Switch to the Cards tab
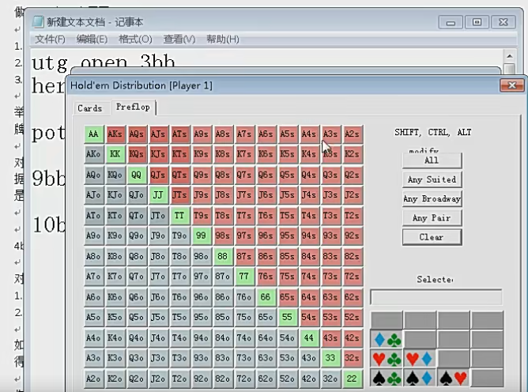528x392 pixels. click(89, 108)
